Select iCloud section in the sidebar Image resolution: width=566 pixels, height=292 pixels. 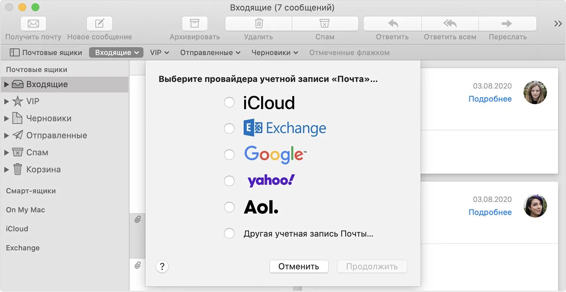(17, 229)
